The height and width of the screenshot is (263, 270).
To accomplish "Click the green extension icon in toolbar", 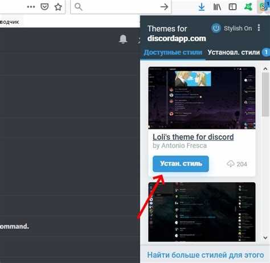I will click(248, 7).
